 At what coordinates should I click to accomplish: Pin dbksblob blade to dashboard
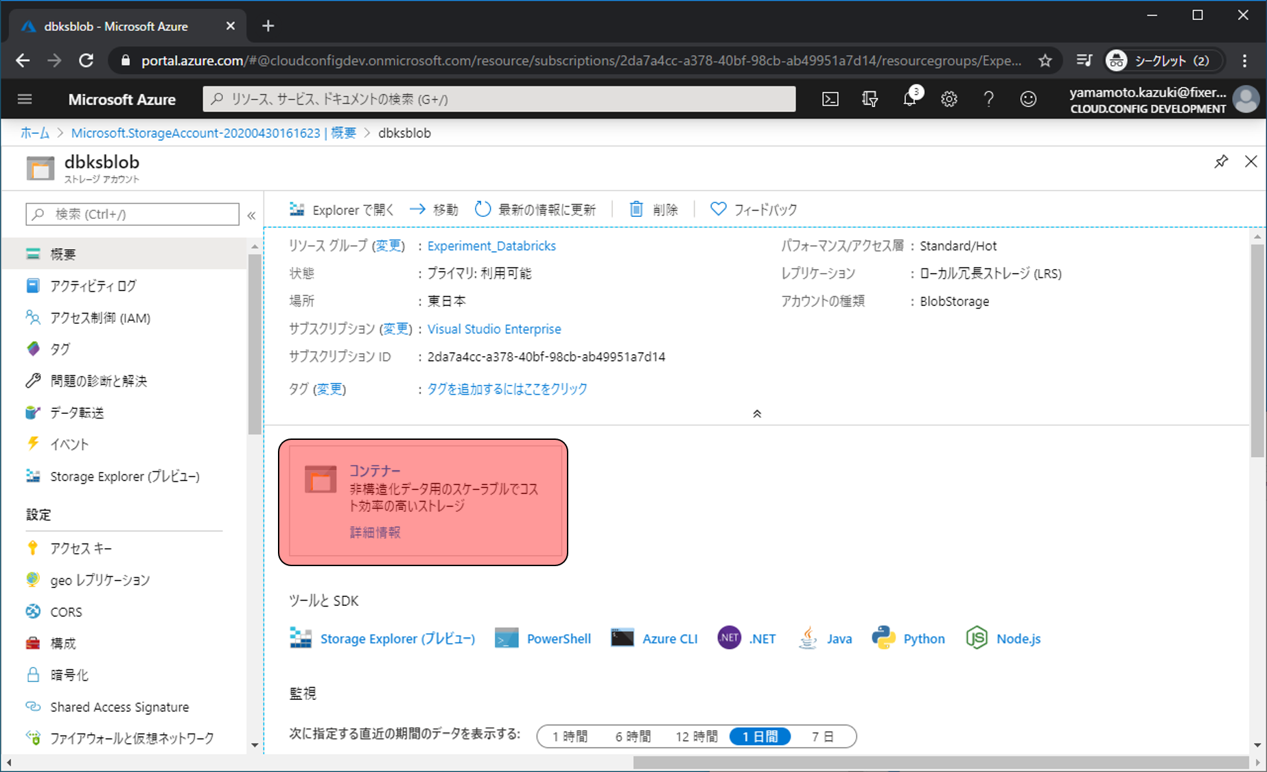(x=1221, y=162)
